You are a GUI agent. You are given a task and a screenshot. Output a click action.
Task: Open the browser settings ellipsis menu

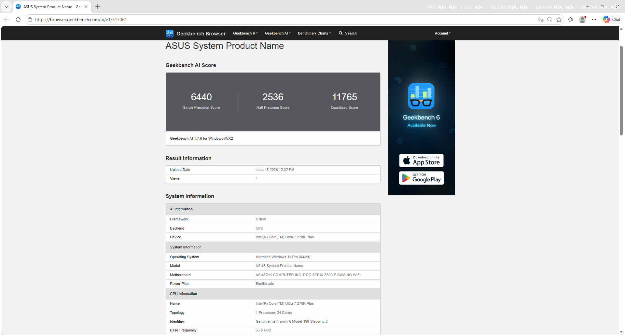[x=594, y=20]
